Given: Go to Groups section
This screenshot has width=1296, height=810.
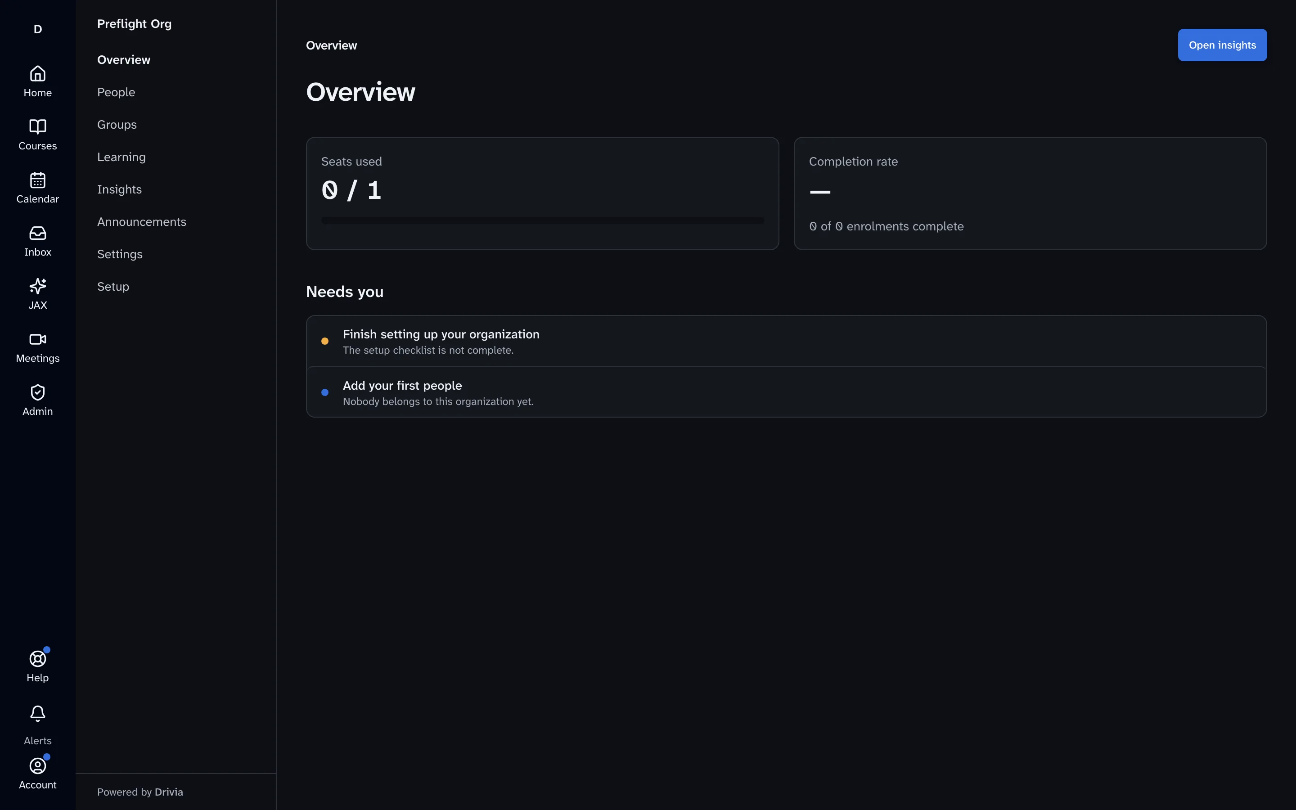Looking at the screenshot, I should [x=117, y=124].
